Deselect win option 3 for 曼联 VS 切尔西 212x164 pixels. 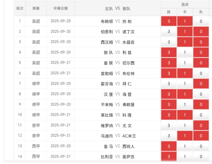[169, 63]
